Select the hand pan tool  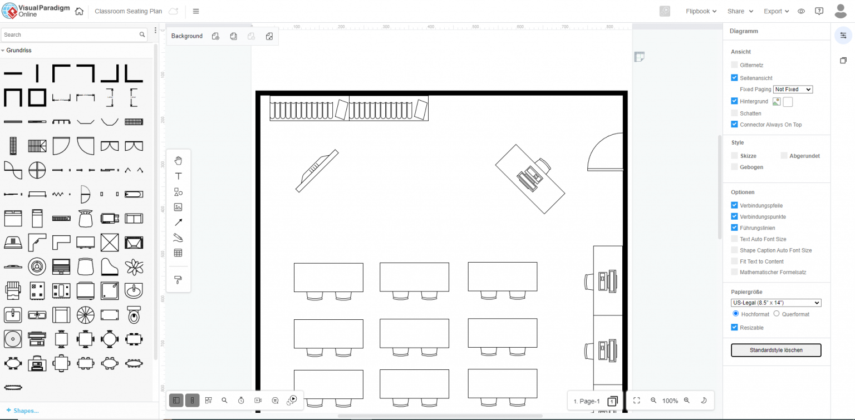178,161
